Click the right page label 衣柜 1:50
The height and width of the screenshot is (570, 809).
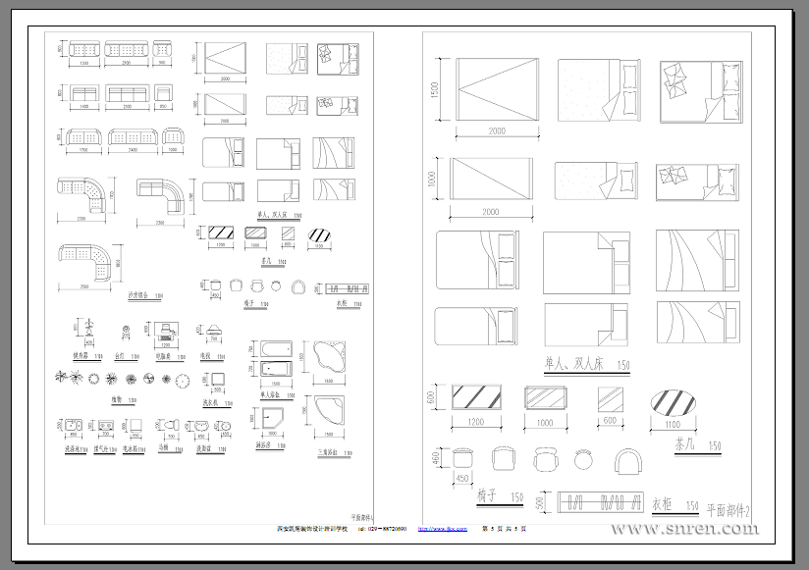[x=675, y=504]
